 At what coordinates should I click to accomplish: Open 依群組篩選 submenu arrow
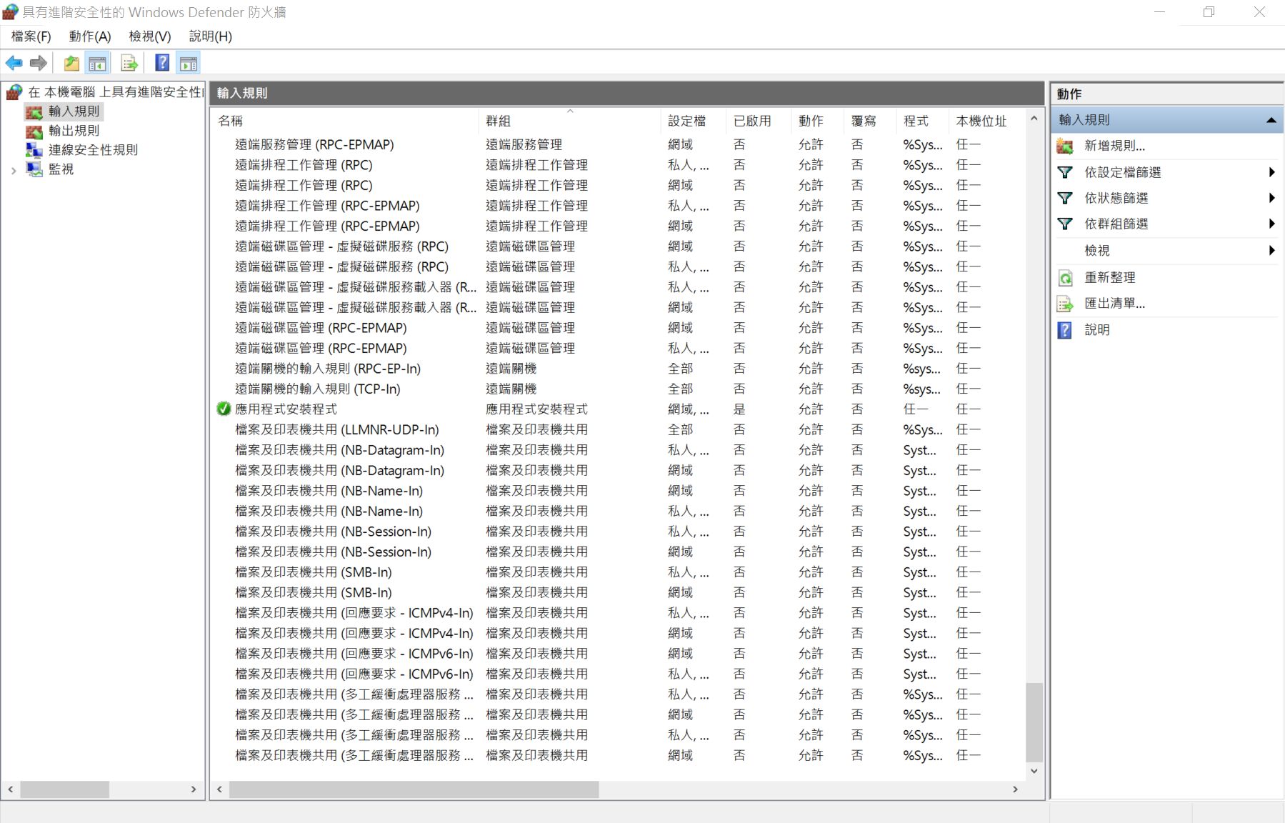pyautogui.click(x=1271, y=224)
